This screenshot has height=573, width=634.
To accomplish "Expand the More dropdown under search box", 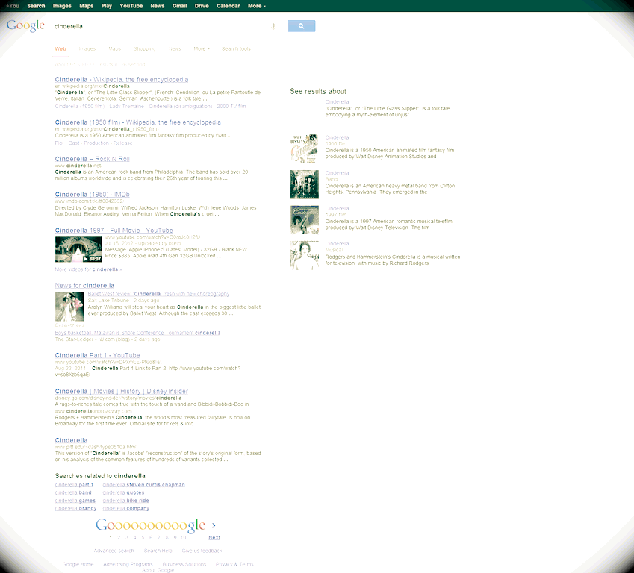I will coord(202,49).
